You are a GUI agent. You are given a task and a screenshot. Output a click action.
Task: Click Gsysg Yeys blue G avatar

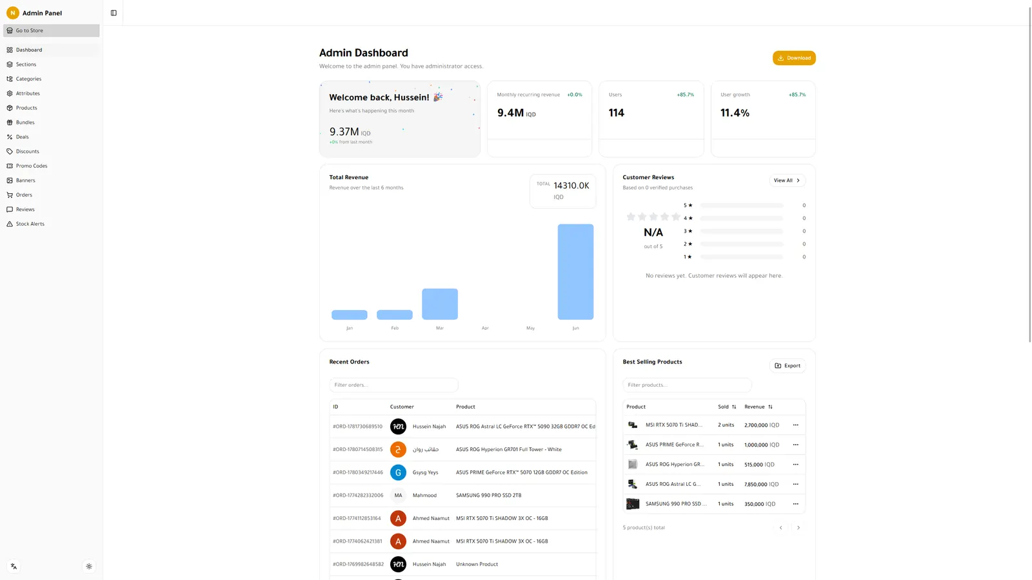[398, 472]
